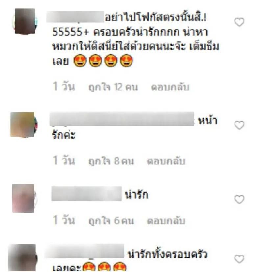Tap the heart next to น่ารักทั้งครอบครัว comment
The width and height of the screenshot is (263, 272).
(x=239, y=259)
